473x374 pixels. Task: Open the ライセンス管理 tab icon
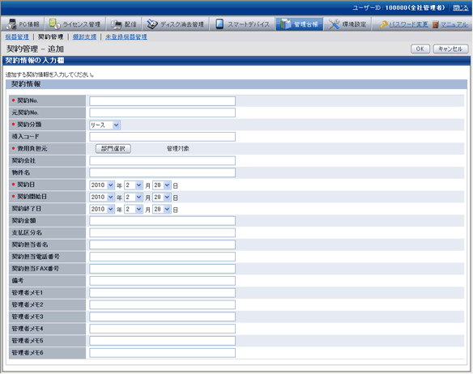pyautogui.click(x=54, y=23)
